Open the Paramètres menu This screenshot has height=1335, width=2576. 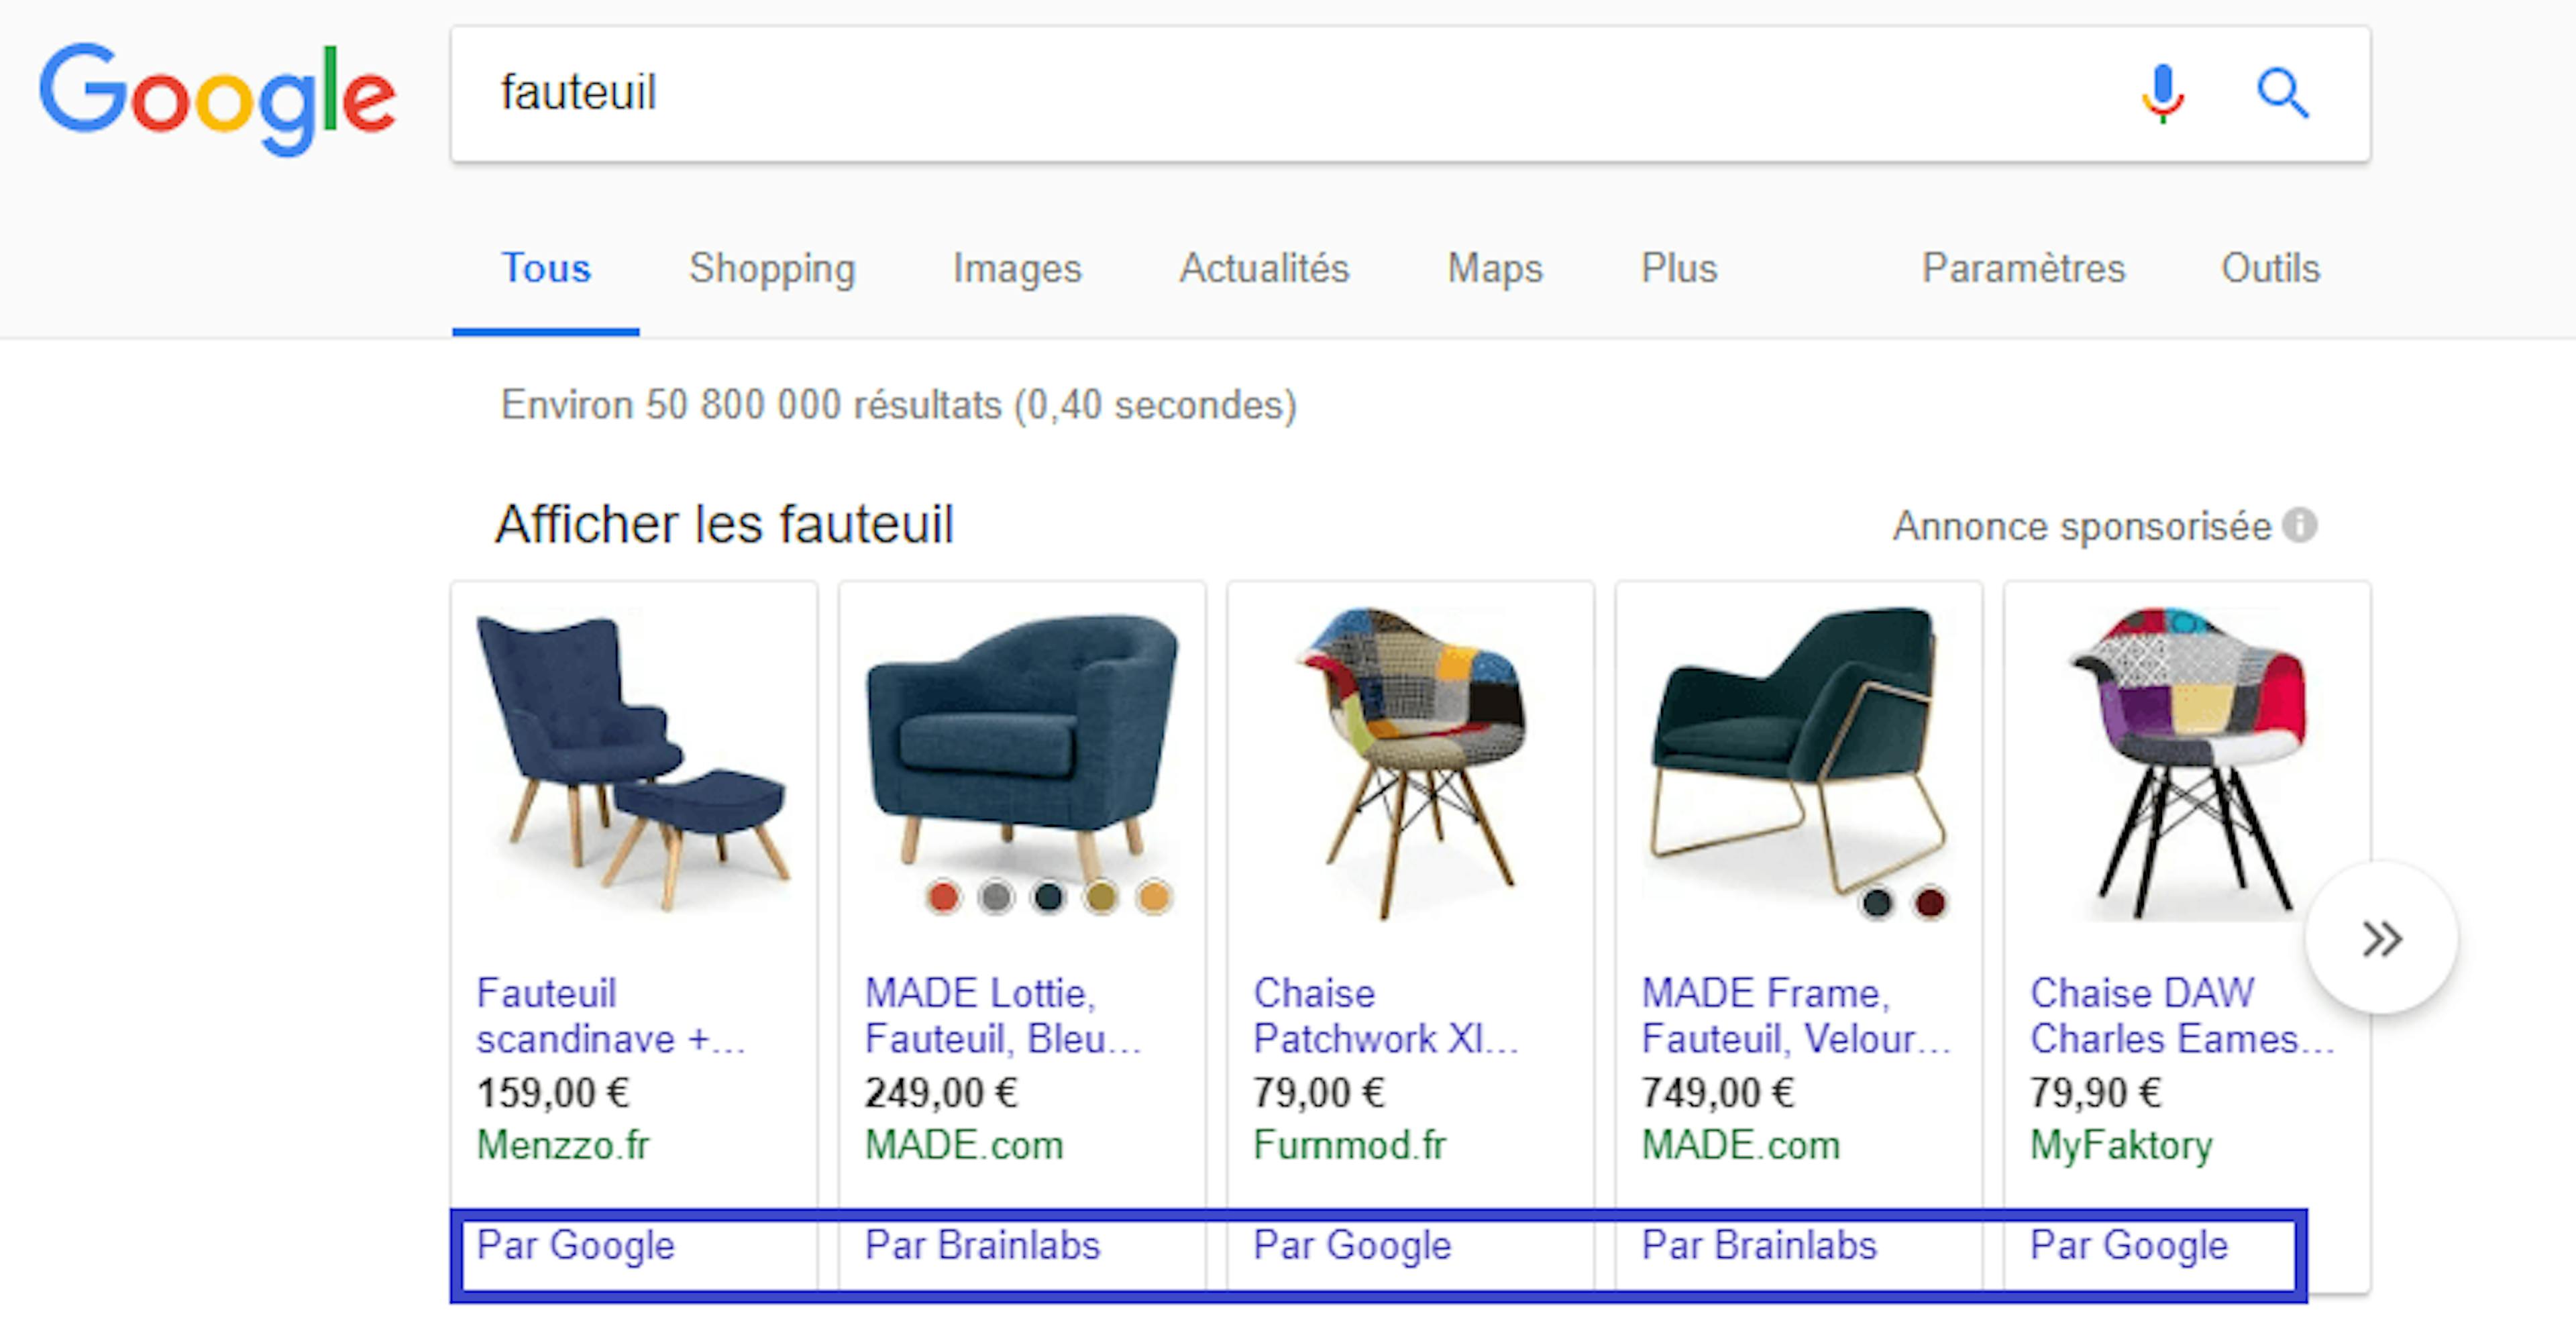coord(2023,268)
